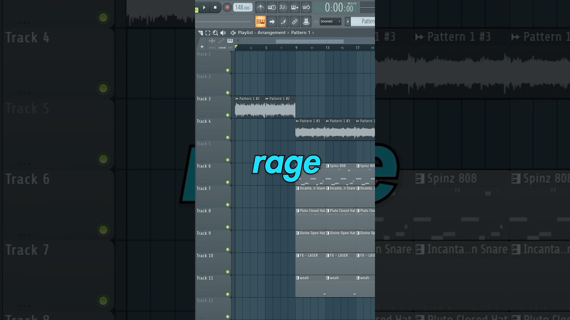Add a track with the plus button
Image resolution: width=570 pixels, height=320 pixels.
(x=202, y=47)
